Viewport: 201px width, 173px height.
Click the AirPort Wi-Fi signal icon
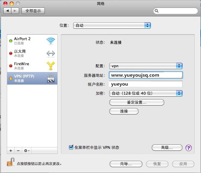[x=51, y=41]
